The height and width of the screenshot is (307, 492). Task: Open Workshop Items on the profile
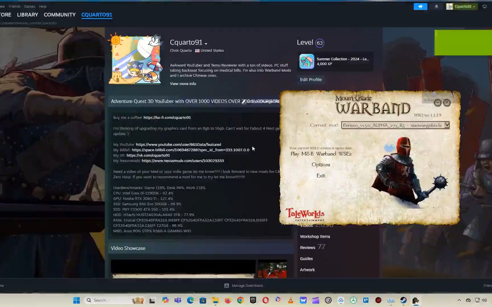(x=315, y=237)
